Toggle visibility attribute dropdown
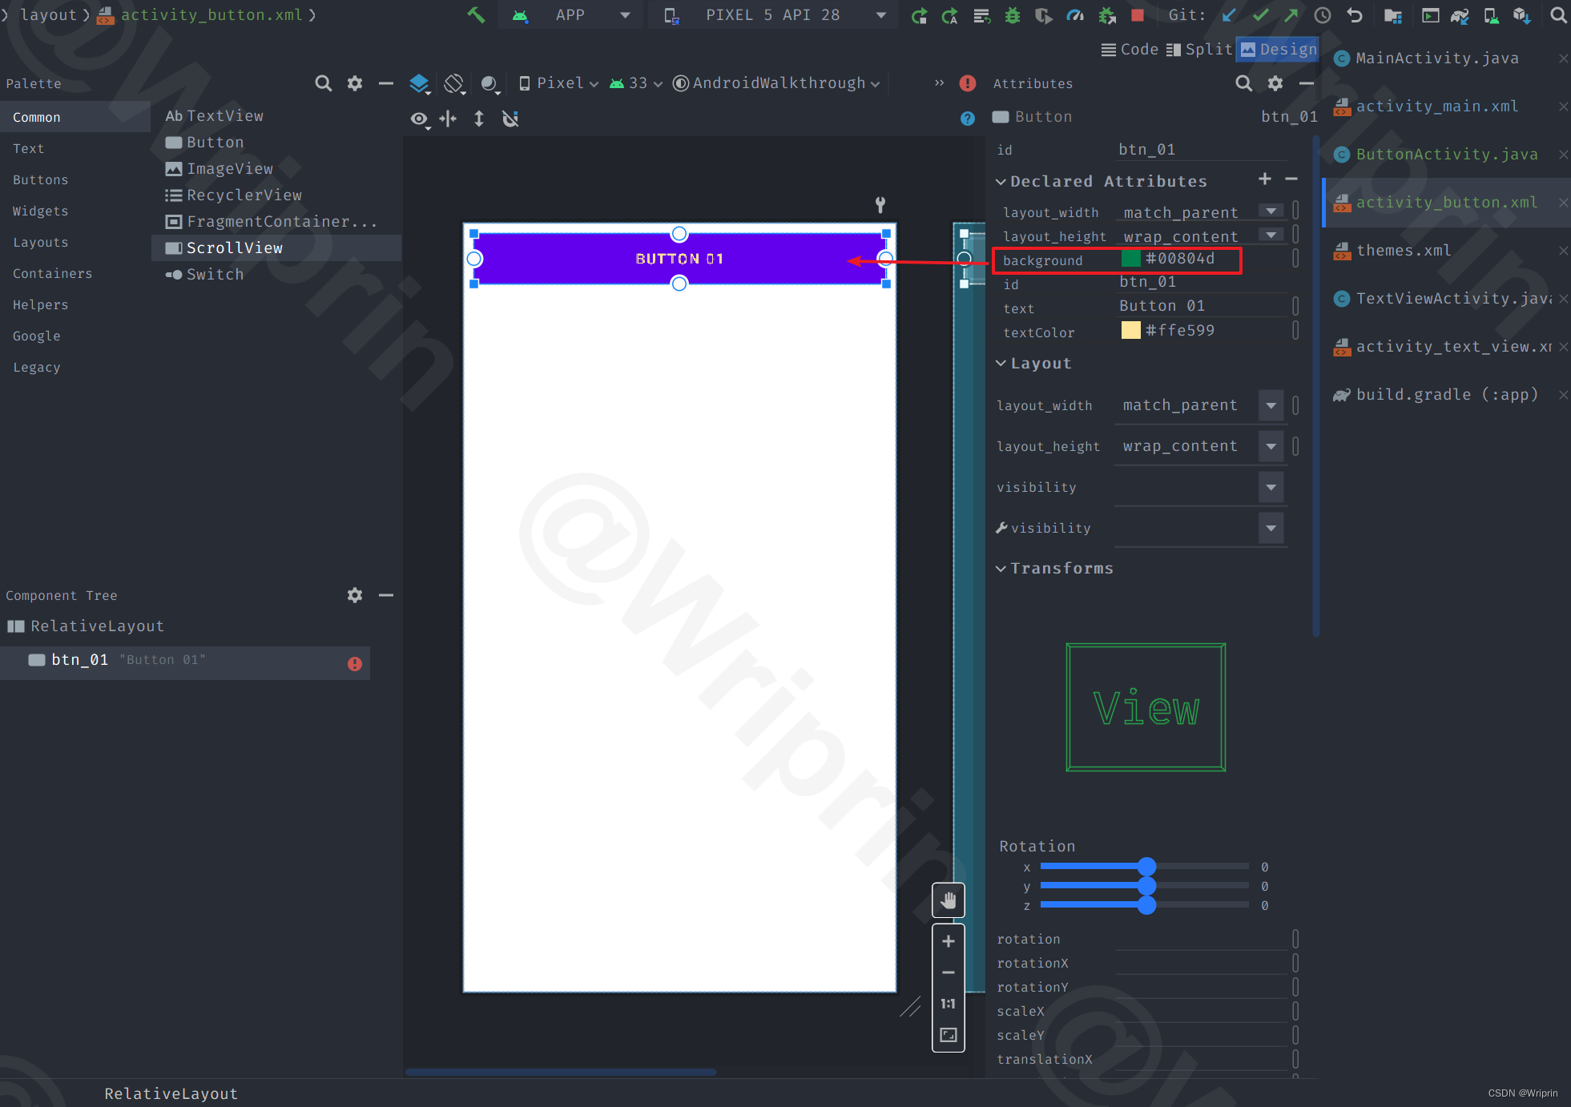The height and width of the screenshot is (1107, 1571). click(x=1273, y=486)
